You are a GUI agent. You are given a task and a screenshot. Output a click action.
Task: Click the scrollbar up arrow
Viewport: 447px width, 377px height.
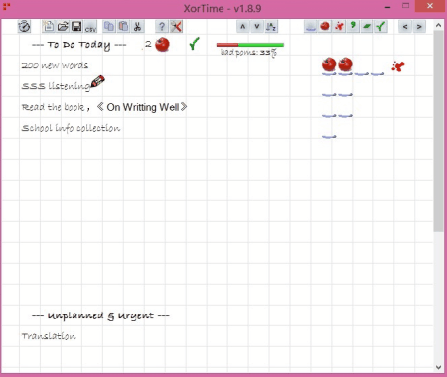(438, 25)
